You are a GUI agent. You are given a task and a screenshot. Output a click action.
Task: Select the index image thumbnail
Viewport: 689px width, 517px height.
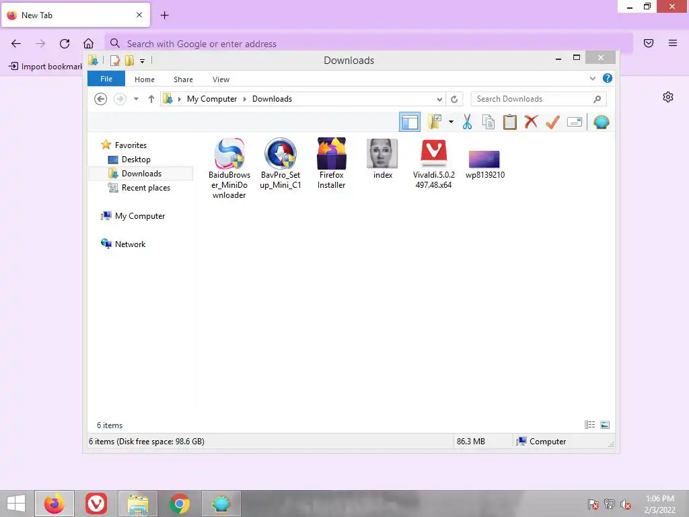382,159
